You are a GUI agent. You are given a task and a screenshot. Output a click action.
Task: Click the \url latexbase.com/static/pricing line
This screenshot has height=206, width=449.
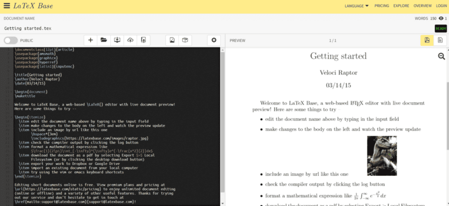(94, 189)
